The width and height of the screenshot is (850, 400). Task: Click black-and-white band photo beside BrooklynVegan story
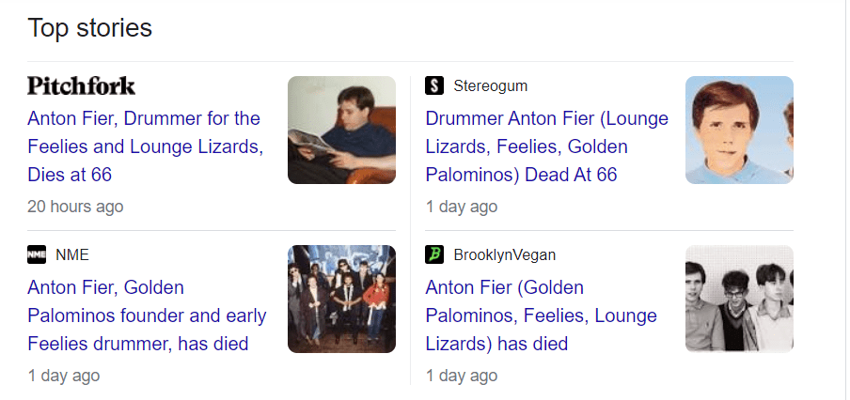tap(739, 299)
